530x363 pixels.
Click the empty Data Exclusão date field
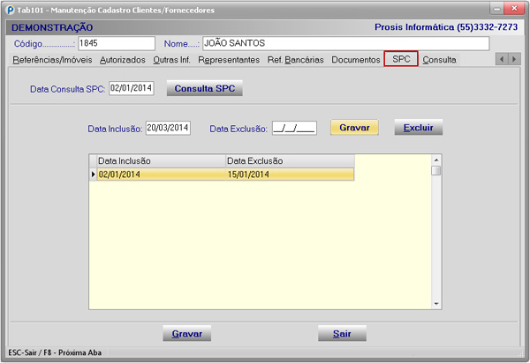294,128
